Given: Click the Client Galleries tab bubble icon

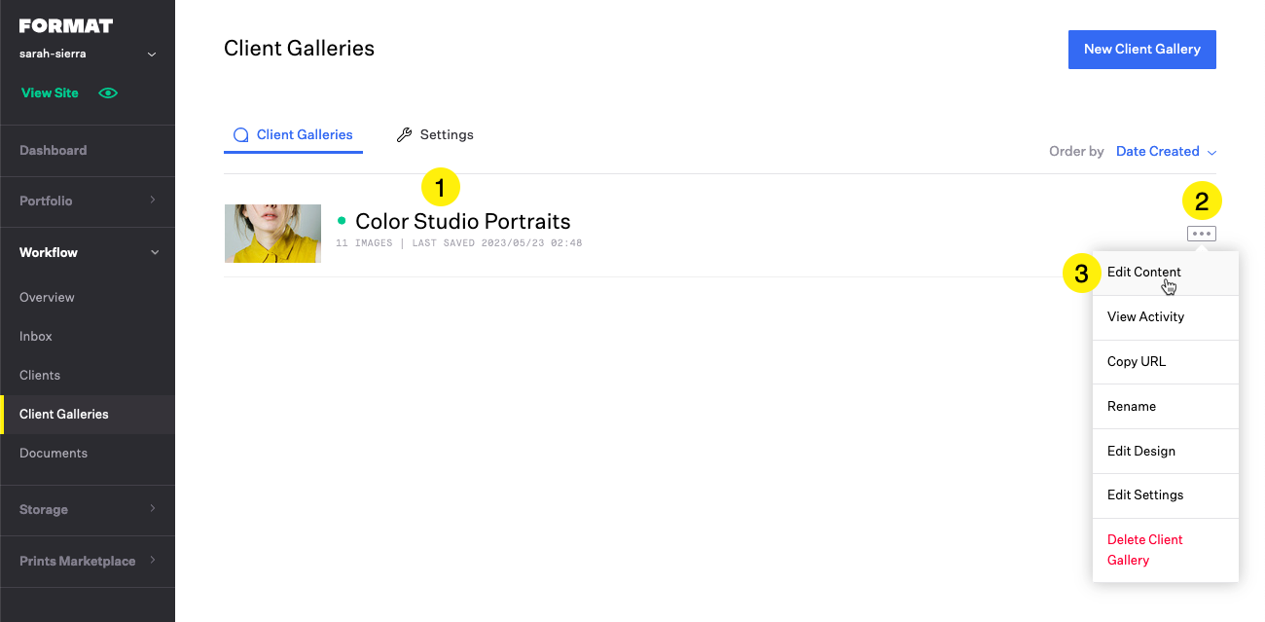Looking at the screenshot, I should 241,135.
